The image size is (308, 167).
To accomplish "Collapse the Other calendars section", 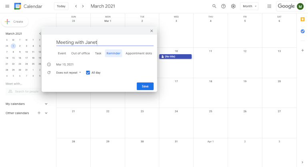I will click(x=46, y=113).
